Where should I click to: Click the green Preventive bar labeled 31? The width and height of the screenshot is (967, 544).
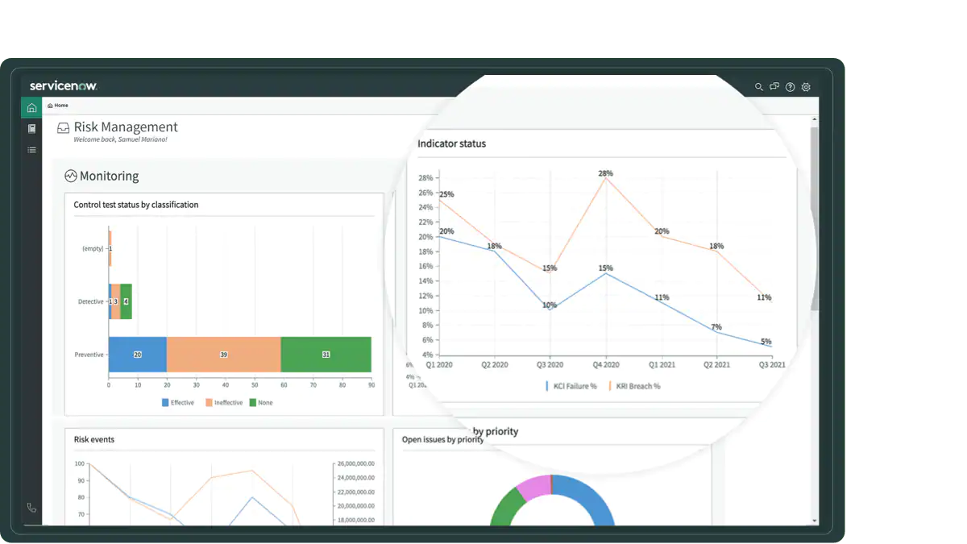[326, 355]
